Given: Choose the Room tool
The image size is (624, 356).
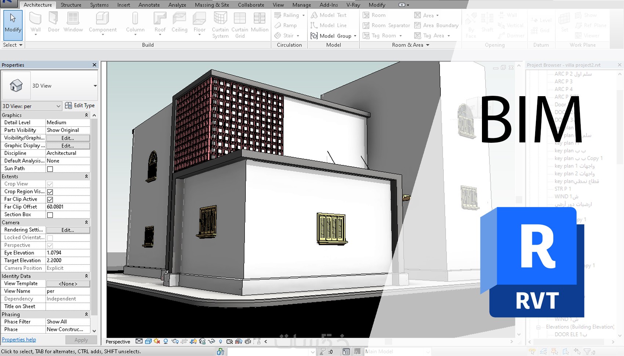Looking at the screenshot, I should [x=374, y=15].
